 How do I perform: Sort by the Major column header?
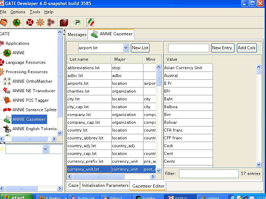(127, 59)
